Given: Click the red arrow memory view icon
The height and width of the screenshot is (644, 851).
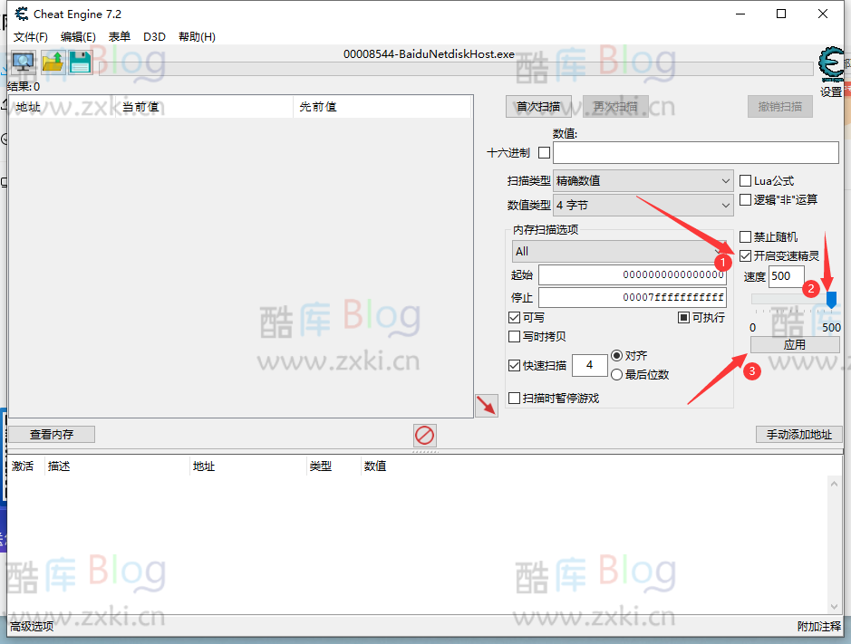Looking at the screenshot, I should coord(485,406).
